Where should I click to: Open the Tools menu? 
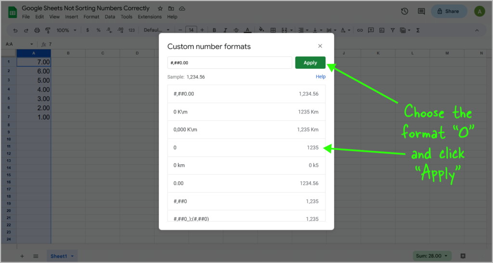[x=127, y=17]
